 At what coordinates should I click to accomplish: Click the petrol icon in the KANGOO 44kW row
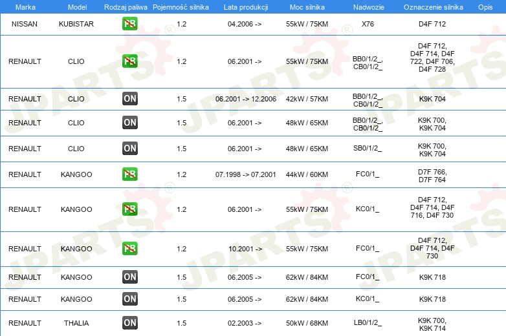(129, 174)
